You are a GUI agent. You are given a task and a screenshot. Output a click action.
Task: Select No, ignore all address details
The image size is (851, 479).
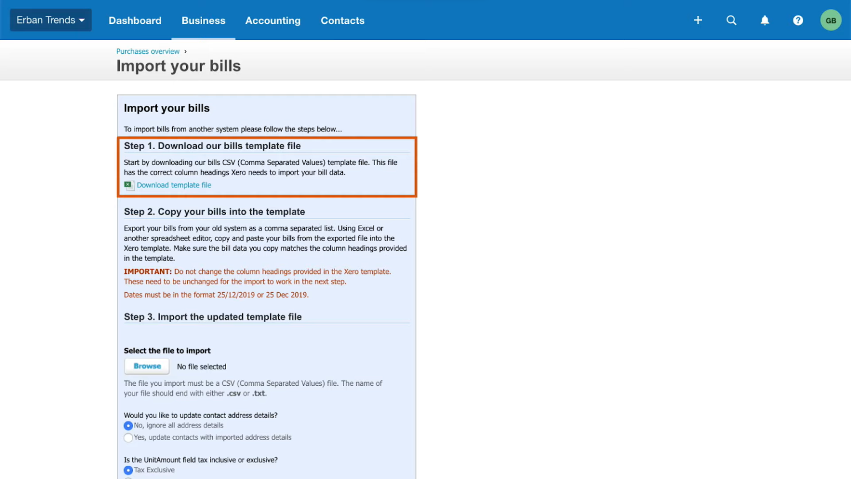tap(128, 425)
